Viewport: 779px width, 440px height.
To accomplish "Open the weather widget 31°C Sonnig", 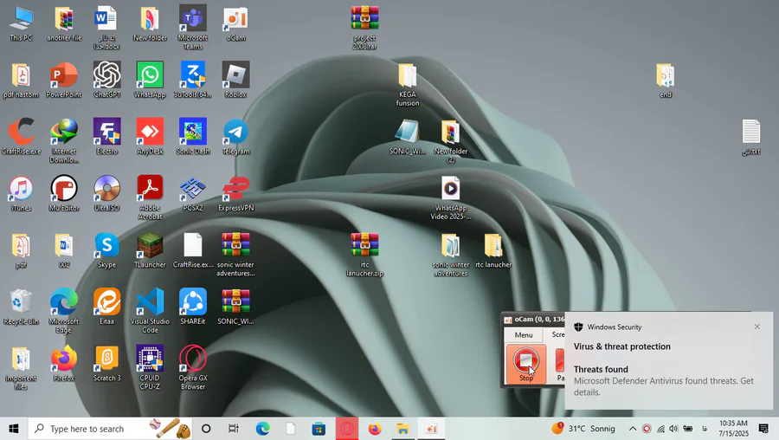I will pyautogui.click(x=583, y=429).
